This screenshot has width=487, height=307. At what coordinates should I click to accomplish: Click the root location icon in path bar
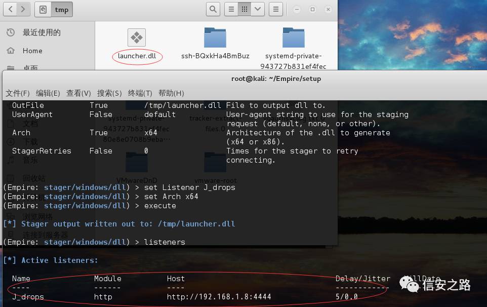point(43,10)
